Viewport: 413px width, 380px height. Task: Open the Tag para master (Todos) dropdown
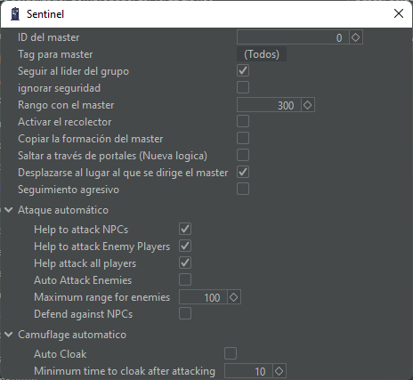click(262, 54)
